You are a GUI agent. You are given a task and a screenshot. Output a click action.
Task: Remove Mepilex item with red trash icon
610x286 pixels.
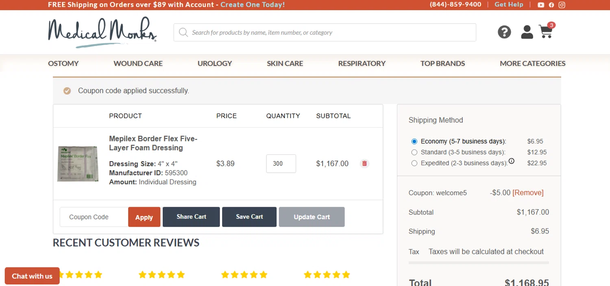tap(364, 163)
